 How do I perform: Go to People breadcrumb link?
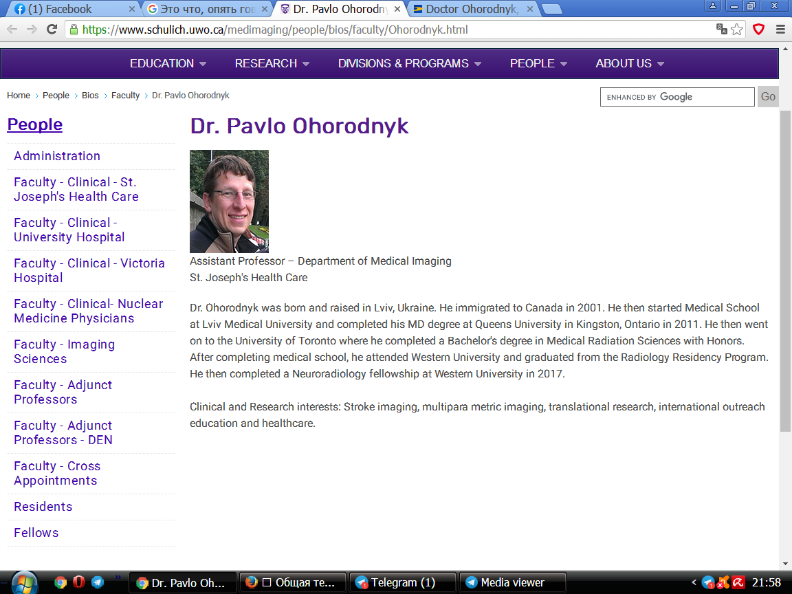click(x=56, y=96)
